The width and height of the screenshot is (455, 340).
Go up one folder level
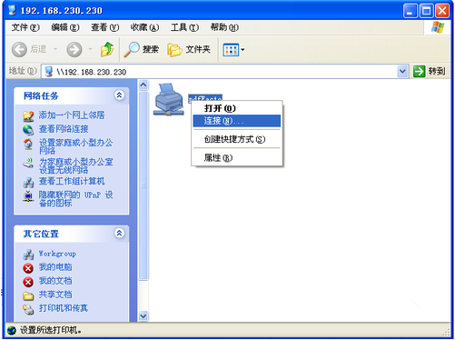click(x=107, y=49)
